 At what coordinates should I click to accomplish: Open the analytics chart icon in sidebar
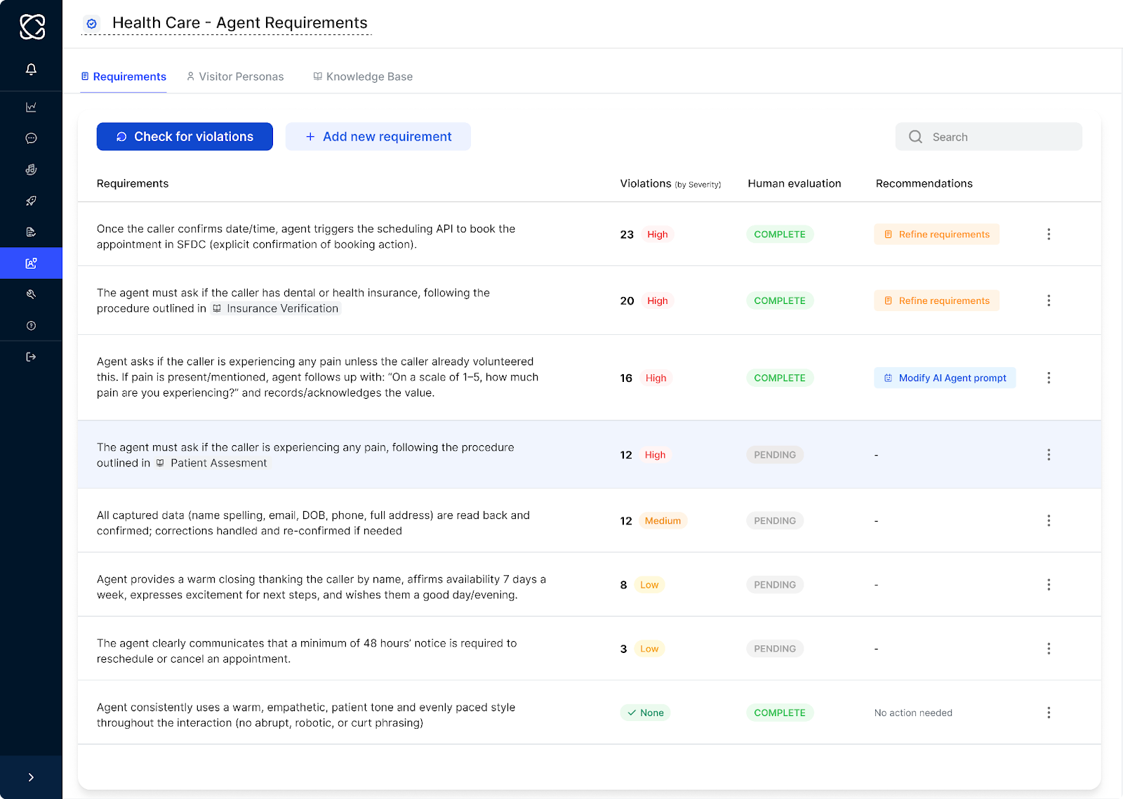31,107
